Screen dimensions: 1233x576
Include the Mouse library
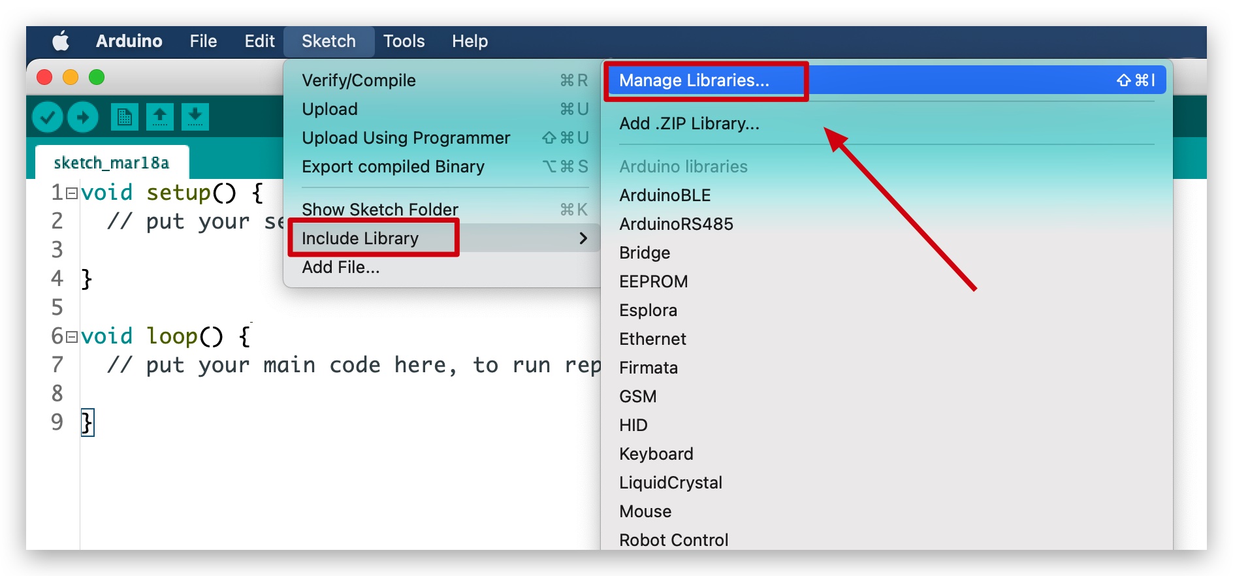click(x=887, y=511)
